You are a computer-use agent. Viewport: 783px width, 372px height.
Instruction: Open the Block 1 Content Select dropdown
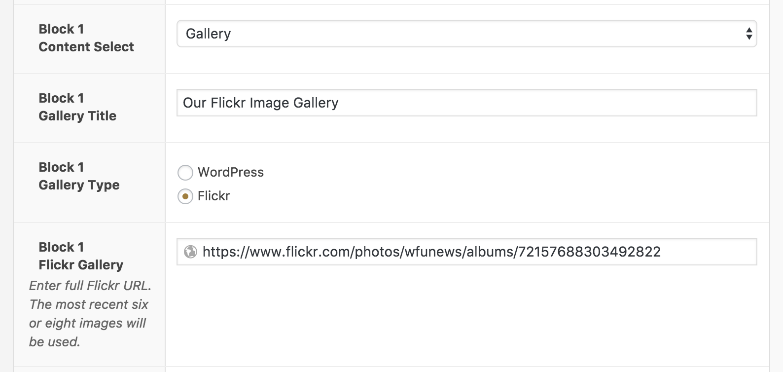[467, 34]
